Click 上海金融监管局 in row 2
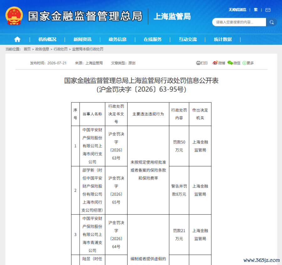 (x=200, y=190)
